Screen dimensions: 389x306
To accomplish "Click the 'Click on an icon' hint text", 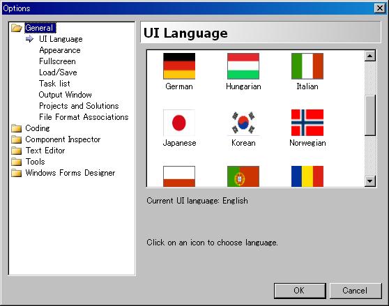I will pyautogui.click(x=212, y=243).
